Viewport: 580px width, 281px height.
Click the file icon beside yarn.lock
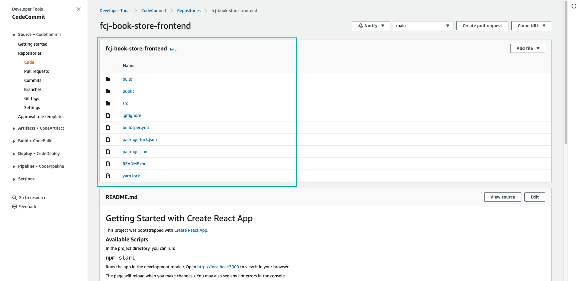click(108, 176)
